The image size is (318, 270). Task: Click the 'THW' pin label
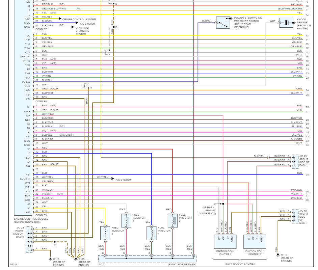click(x=27, y=48)
